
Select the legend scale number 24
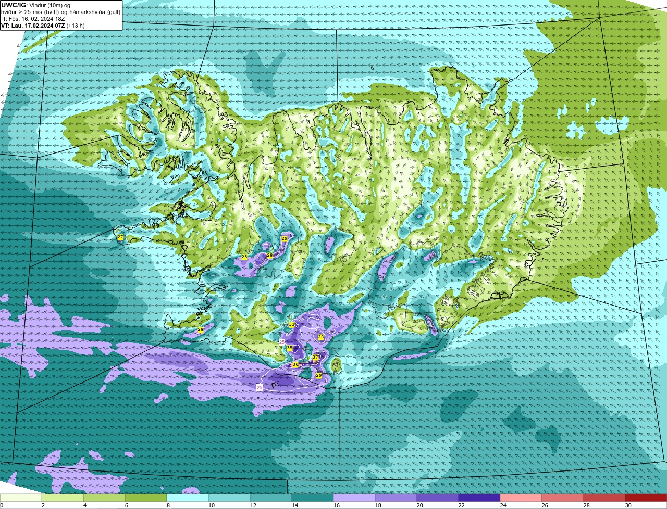point(503,505)
